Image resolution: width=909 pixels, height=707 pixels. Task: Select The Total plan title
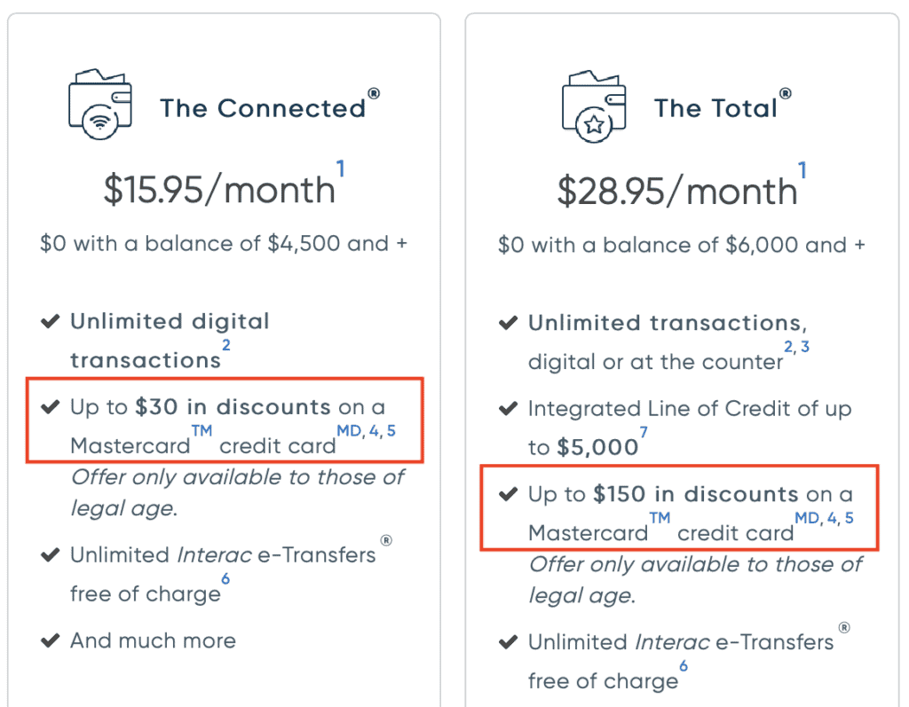click(715, 108)
